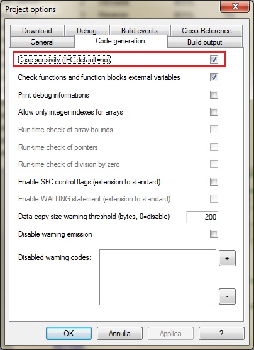This screenshot has width=254, height=350.
Task: Open help with the question mark button
Action: pyautogui.click(x=221, y=334)
